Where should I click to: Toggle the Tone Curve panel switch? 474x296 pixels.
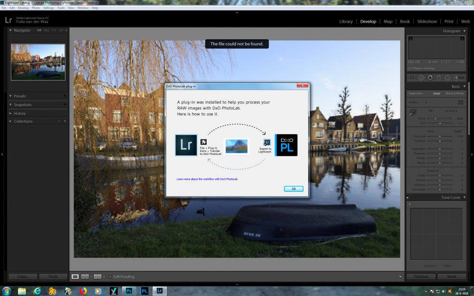pyautogui.click(x=408, y=197)
